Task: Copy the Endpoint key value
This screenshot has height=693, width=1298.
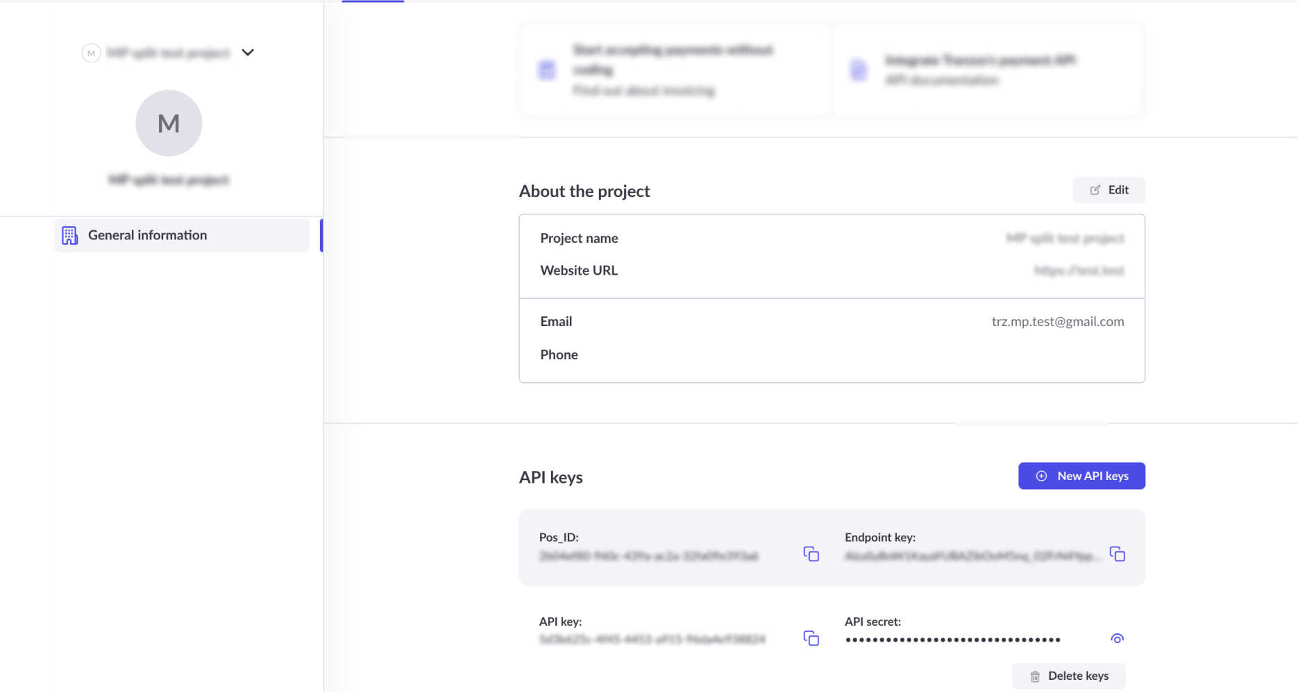Action: click(x=1117, y=554)
